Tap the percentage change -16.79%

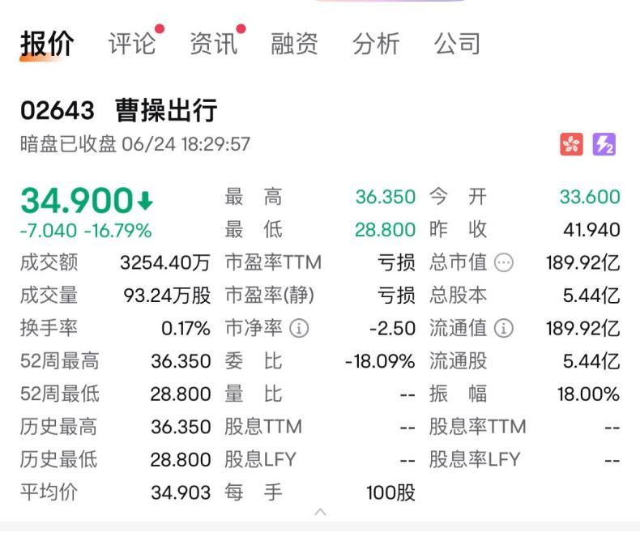(118, 231)
